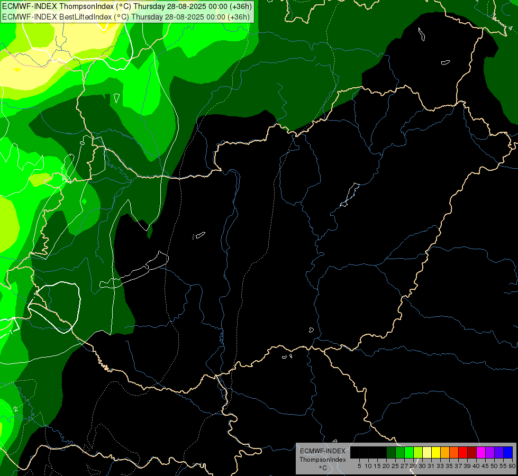The height and width of the screenshot is (476, 518).
Task: Click the '-1' contour label on the map
Action: click(10, 332)
